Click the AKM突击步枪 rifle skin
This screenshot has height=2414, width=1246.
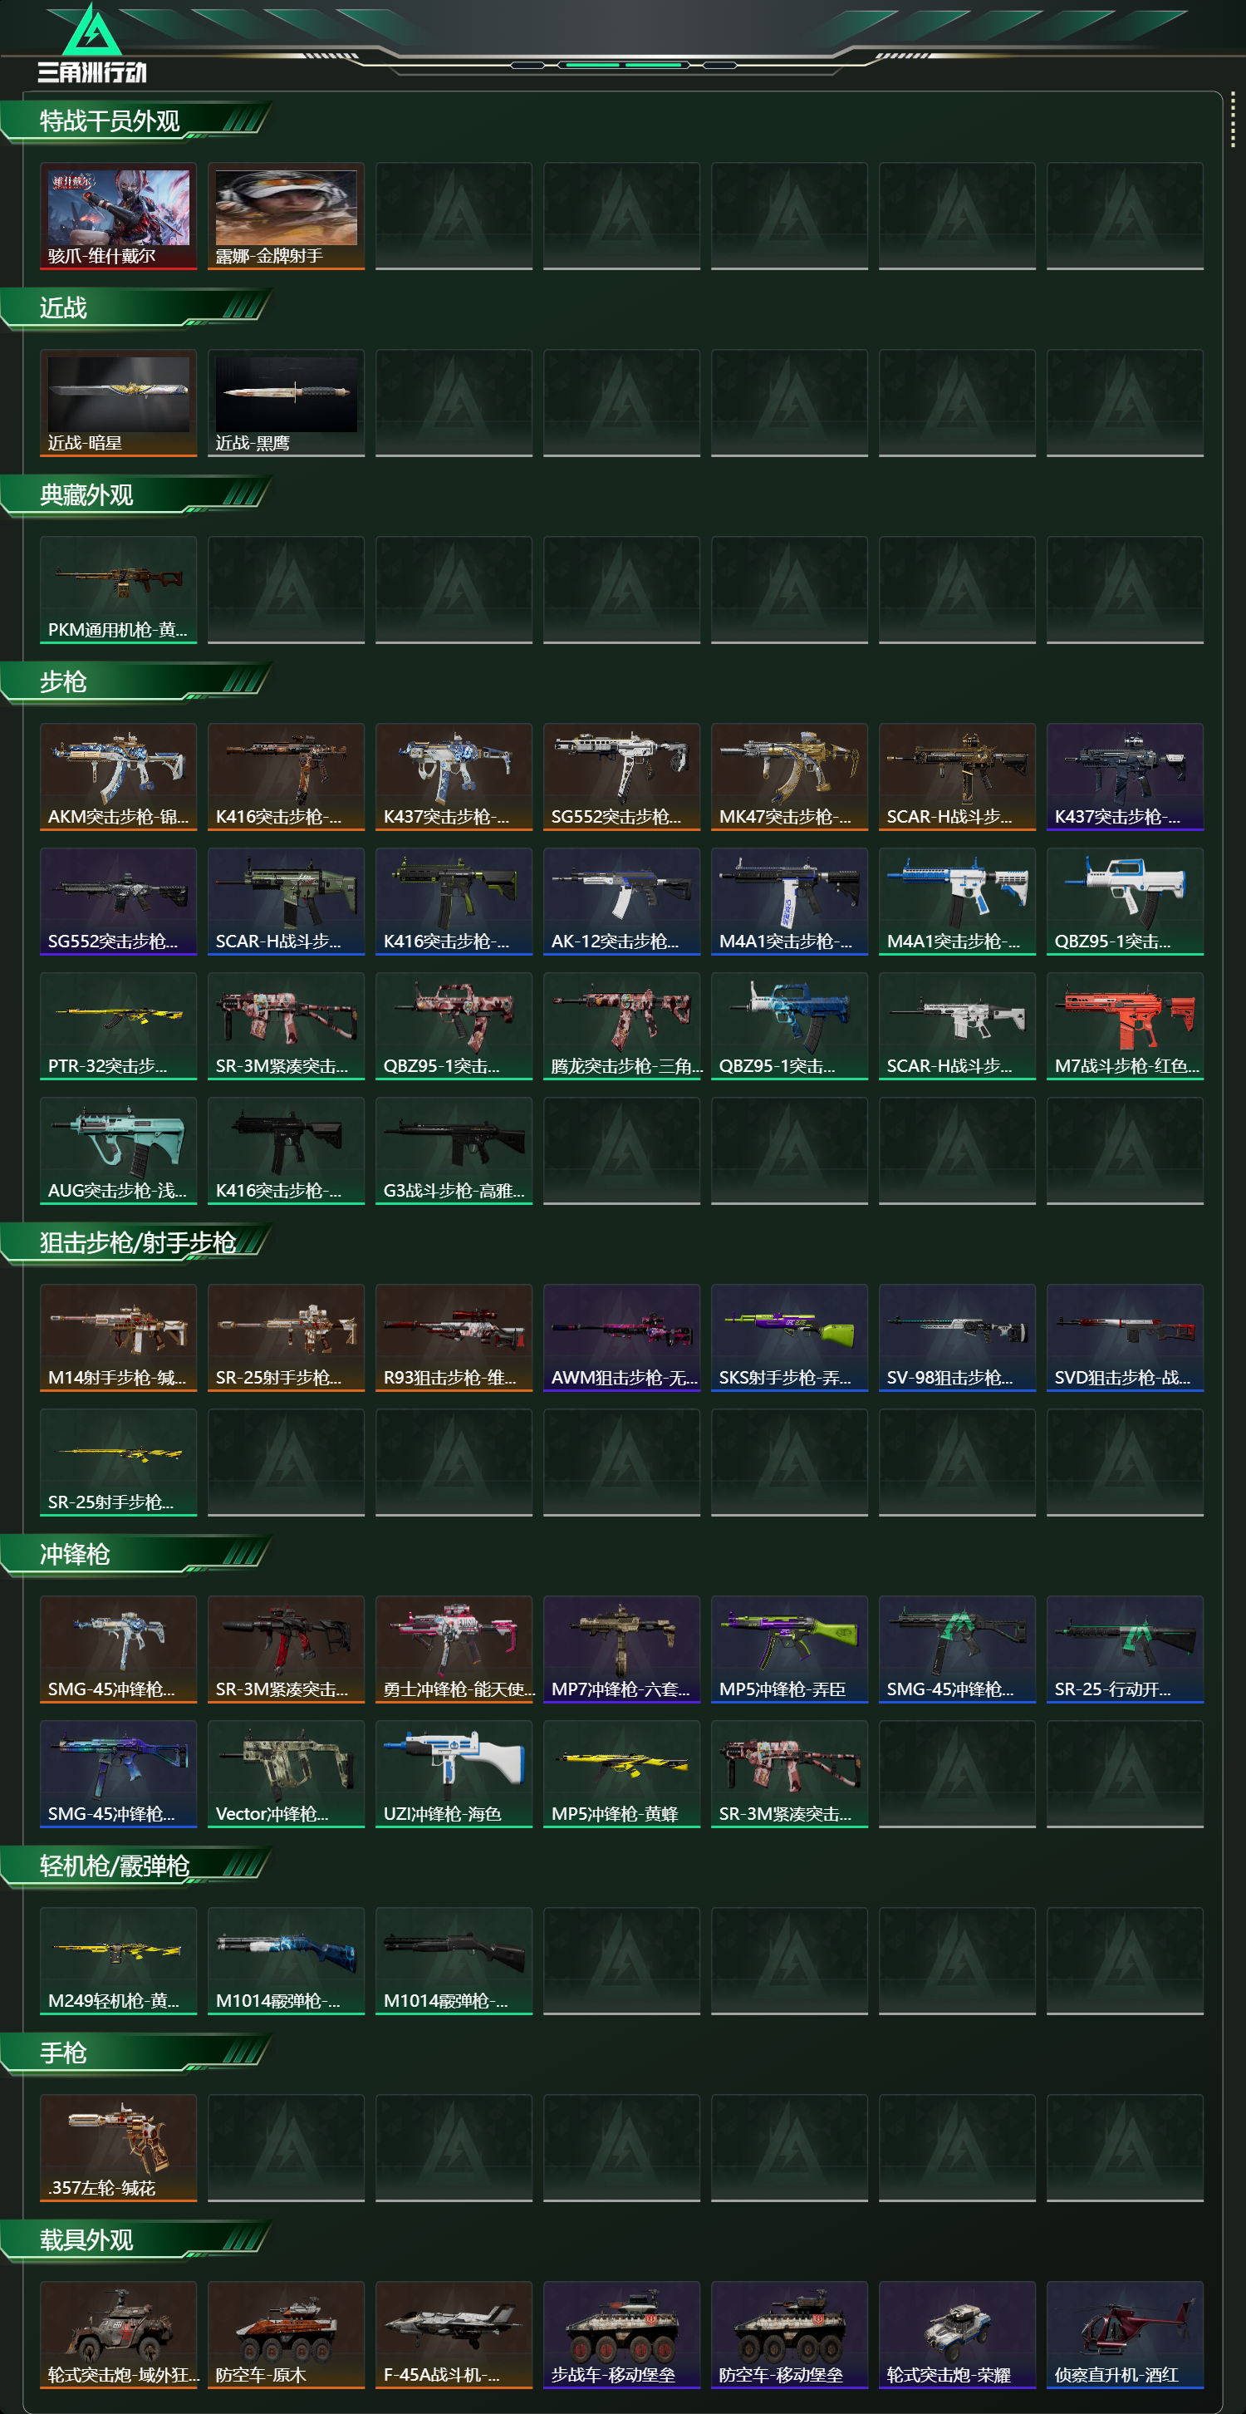pos(118,777)
